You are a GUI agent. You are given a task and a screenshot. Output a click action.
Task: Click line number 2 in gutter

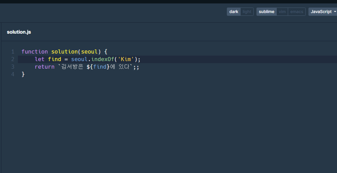[x=13, y=59]
